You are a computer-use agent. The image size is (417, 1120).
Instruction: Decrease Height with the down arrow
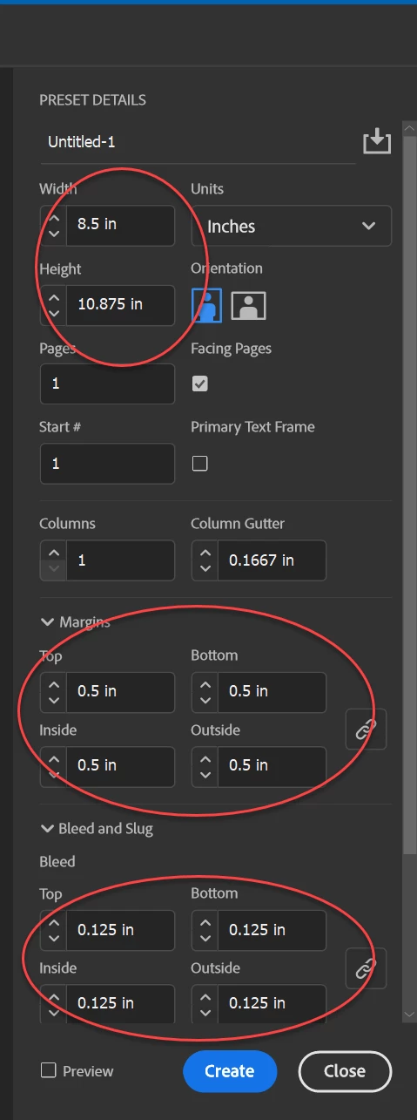[54, 313]
